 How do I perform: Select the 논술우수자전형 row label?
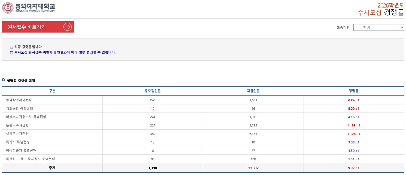pyautogui.click(x=17, y=125)
